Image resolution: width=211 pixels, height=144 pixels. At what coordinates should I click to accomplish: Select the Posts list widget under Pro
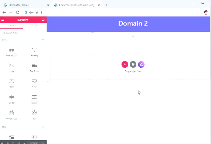(x=12, y=137)
